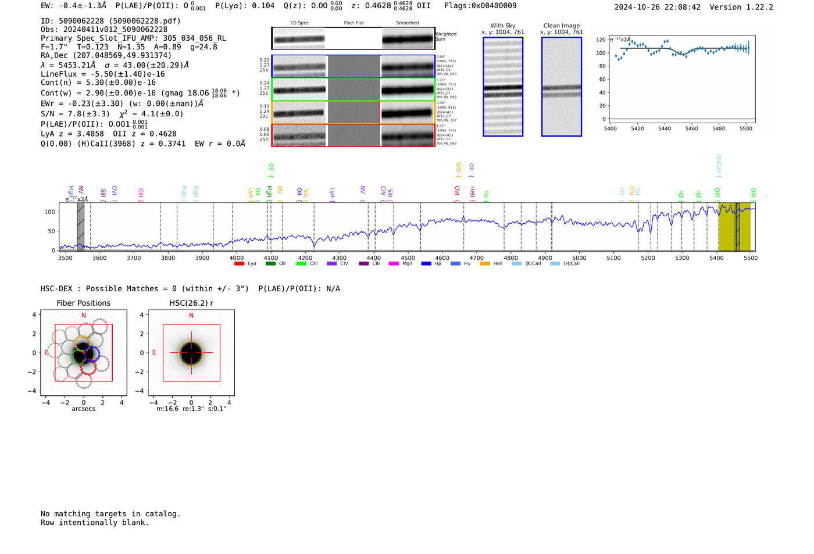Click 'Row intentionally blank.' text
Viewport: 814px width, 554px height.
95,523
